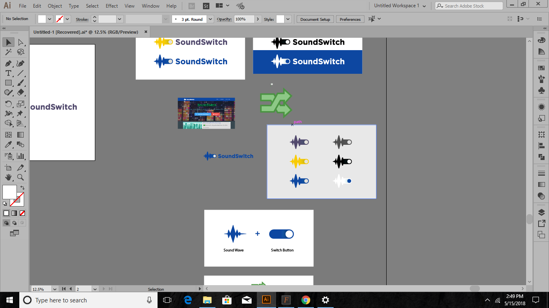Activate the Gradient tool
549x308 pixels.
pyautogui.click(x=20, y=134)
